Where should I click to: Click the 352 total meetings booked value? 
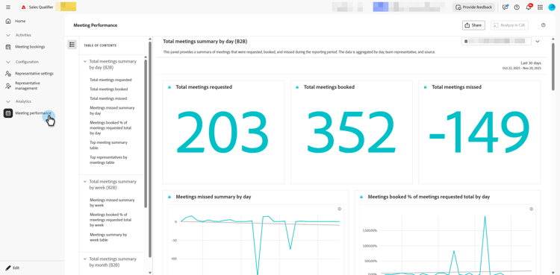click(352, 131)
